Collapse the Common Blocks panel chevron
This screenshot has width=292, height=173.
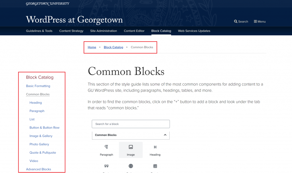[165, 135]
